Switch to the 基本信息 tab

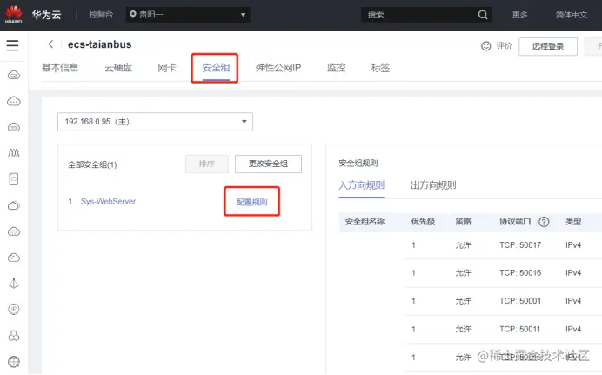[x=60, y=68]
